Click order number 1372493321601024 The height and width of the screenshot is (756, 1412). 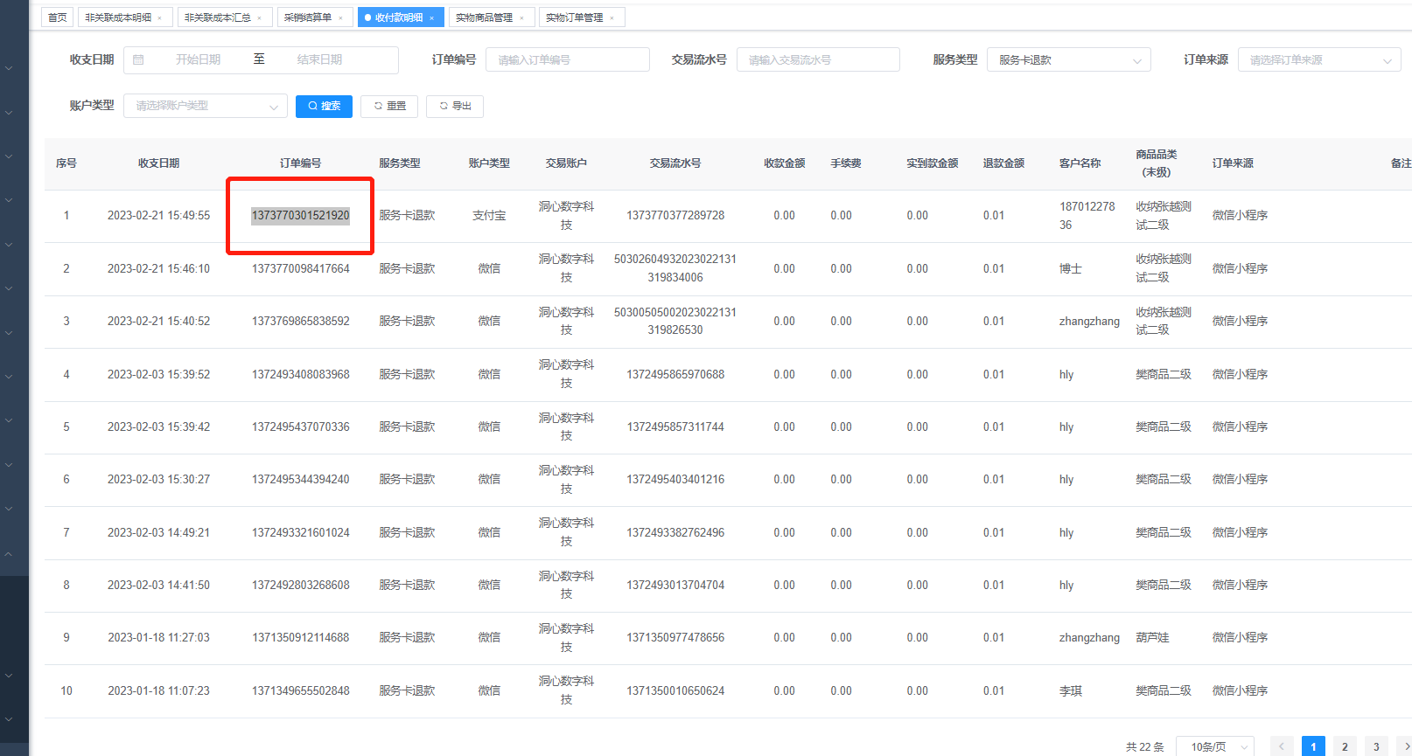[x=301, y=533]
